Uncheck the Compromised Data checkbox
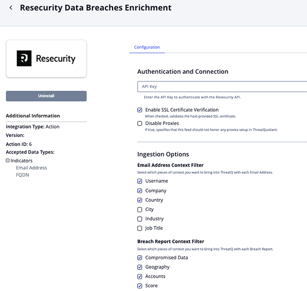 [x=140, y=258]
